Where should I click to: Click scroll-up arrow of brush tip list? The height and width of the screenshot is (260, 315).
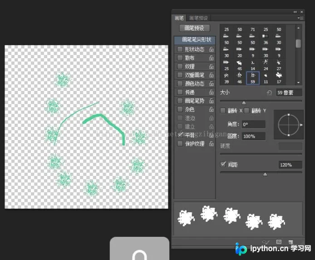pos(298,28)
